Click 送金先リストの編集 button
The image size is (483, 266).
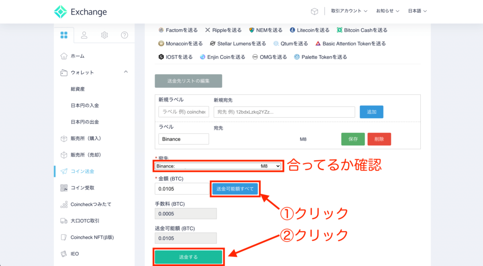point(189,81)
